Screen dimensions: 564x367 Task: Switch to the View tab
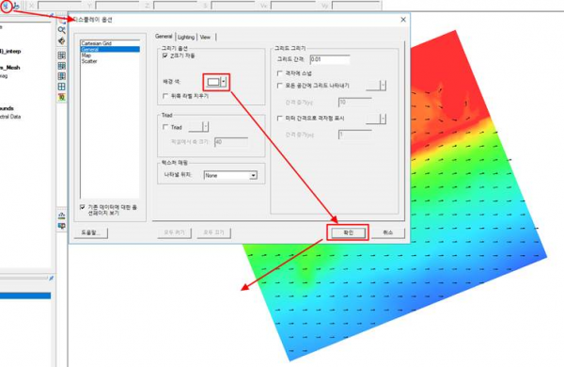[x=205, y=37]
